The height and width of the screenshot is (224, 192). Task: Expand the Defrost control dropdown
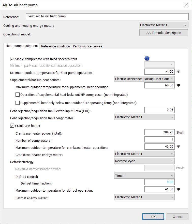[144, 176]
